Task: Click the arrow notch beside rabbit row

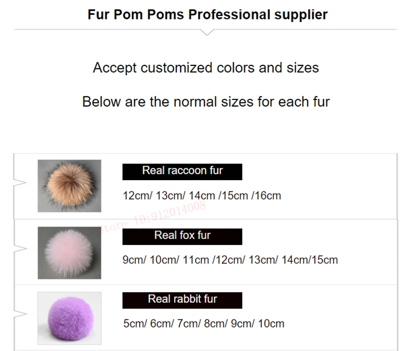Action: point(20,314)
